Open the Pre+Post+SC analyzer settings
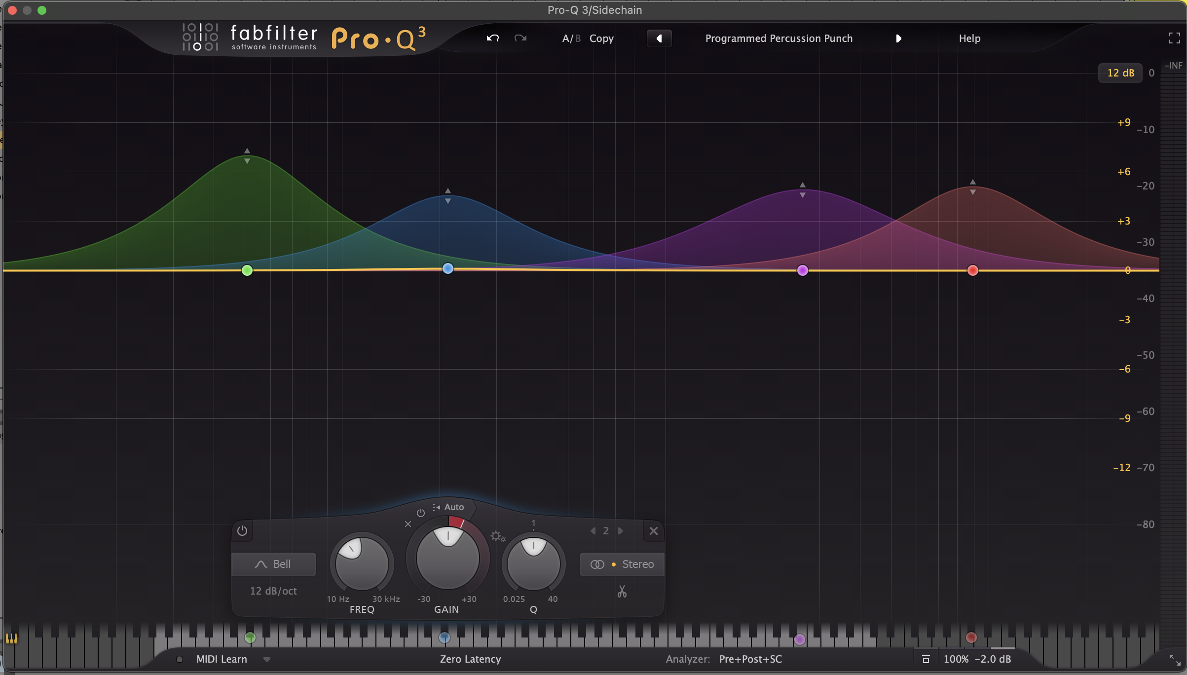 tap(750, 659)
